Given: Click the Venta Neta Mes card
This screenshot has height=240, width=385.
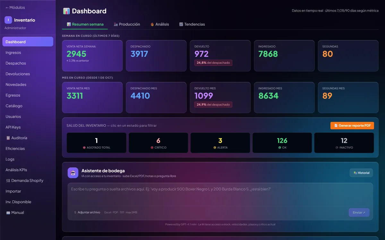Looking at the screenshot, I should (x=92, y=98).
